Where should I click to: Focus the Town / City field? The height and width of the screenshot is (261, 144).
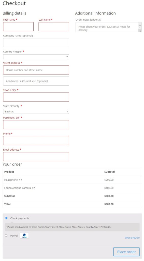pos(36,97)
